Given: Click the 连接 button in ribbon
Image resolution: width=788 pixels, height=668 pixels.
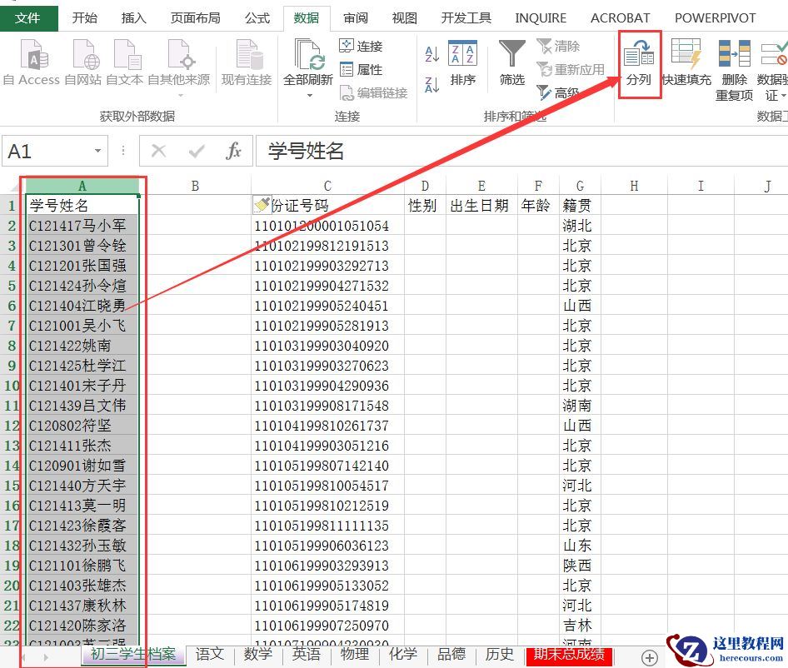Looking at the screenshot, I should coord(361,47).
